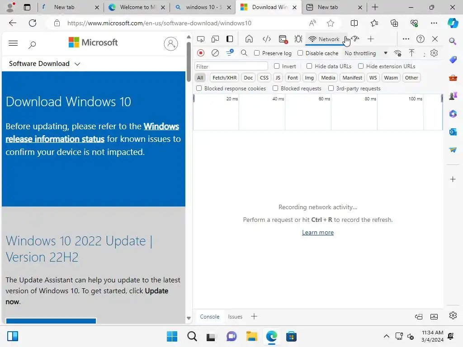Check Blocked response cookies
Viewport: 463px width, 347px height.
pyautogui.click(x=199, y=88)
